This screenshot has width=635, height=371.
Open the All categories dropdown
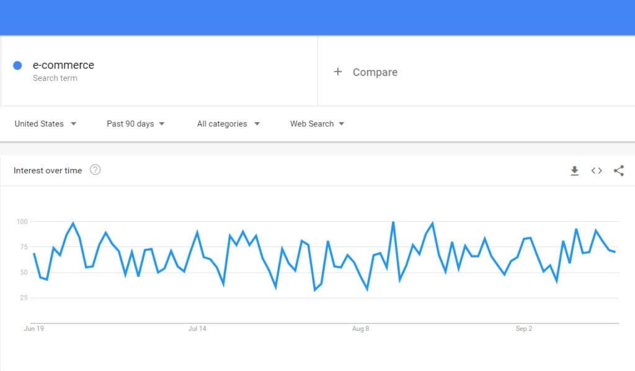[x=228, y=124]
